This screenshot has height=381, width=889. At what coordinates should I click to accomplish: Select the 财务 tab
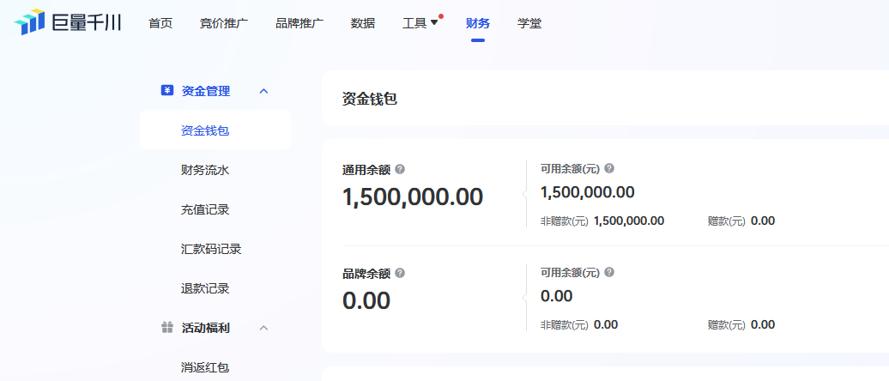click(478, 23)
